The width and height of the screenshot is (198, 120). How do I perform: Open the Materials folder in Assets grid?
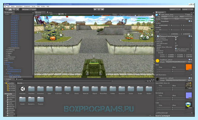[x=85, y=90]
